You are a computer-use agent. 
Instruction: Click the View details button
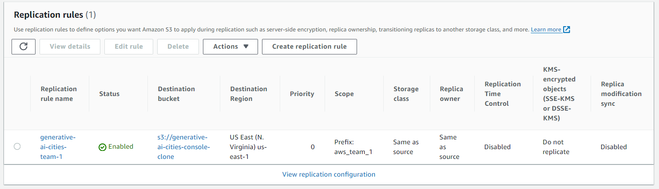coord(70,46)
